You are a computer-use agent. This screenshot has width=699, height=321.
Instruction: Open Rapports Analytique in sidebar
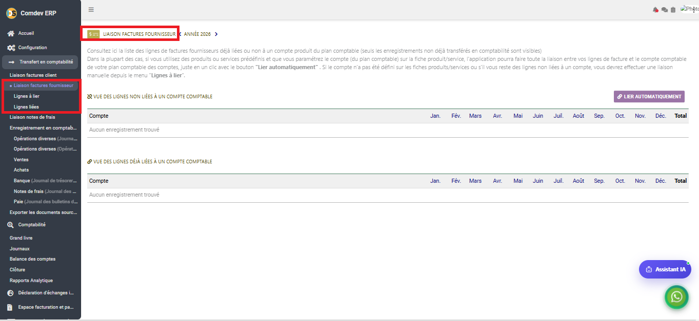31,281
